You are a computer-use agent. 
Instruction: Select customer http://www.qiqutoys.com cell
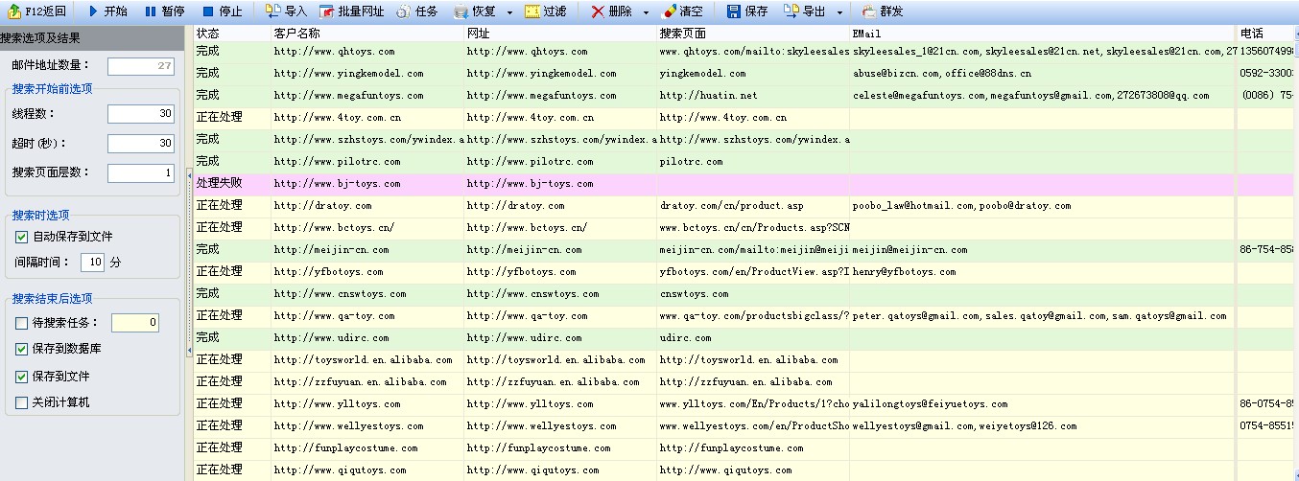pos(367,470)
